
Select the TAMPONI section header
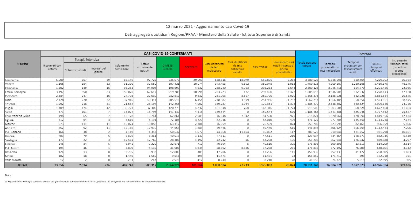[x=364, y=54]
